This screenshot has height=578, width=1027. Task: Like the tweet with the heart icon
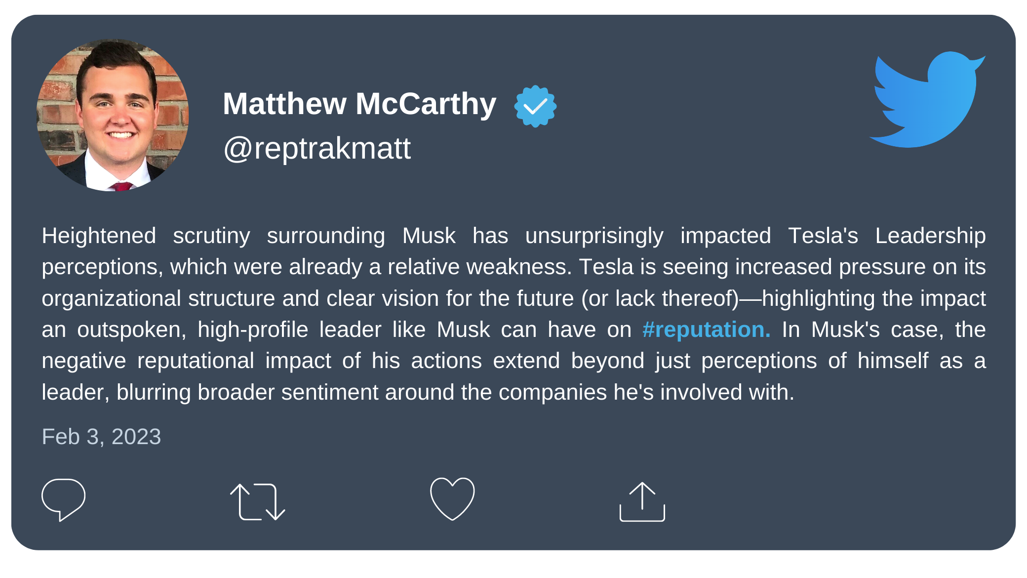[x=452, y=499]
